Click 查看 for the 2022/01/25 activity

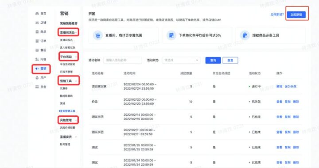click(x=279, y=147)
